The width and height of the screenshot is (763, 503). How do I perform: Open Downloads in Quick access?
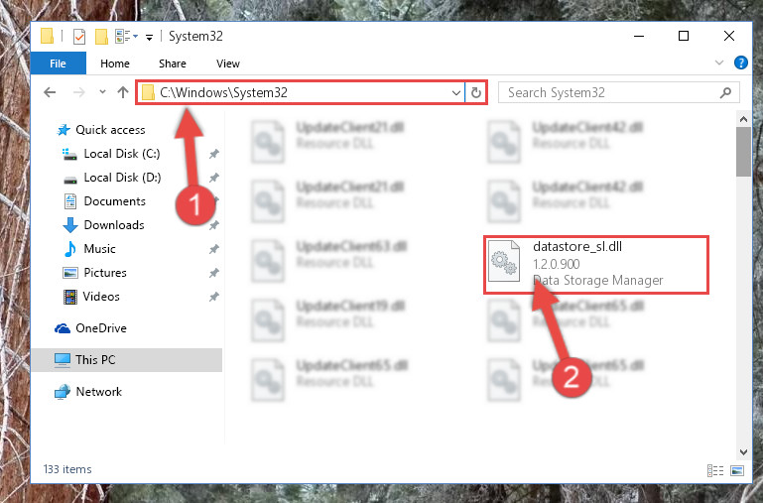point(114,225)
